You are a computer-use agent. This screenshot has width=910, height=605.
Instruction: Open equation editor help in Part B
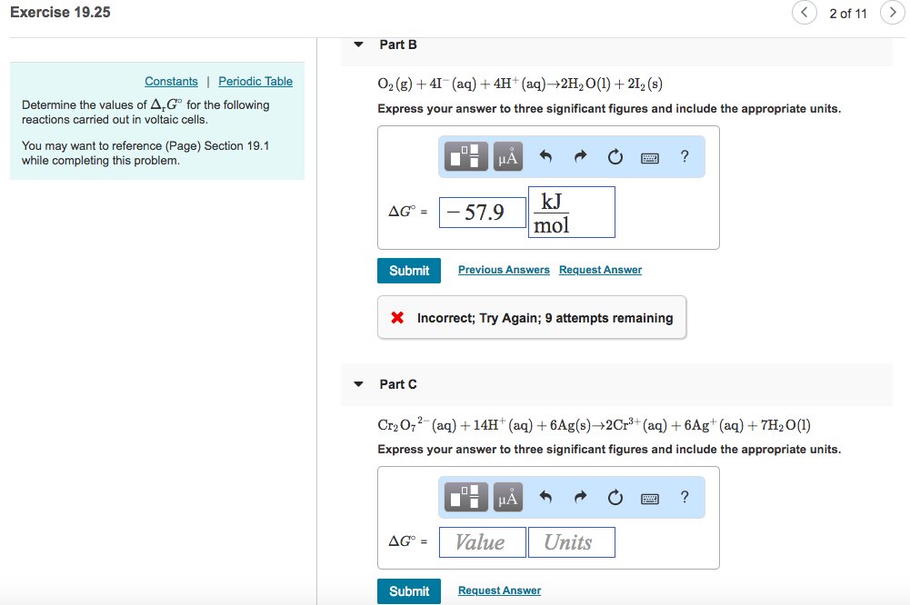684,155
